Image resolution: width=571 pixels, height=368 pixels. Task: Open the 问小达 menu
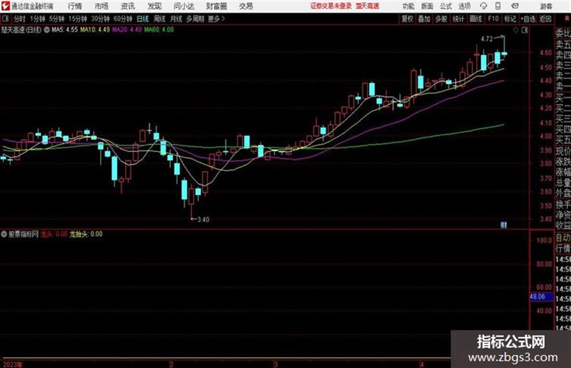184,6
